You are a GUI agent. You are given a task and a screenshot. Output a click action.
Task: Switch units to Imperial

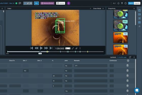coord(137,3)
